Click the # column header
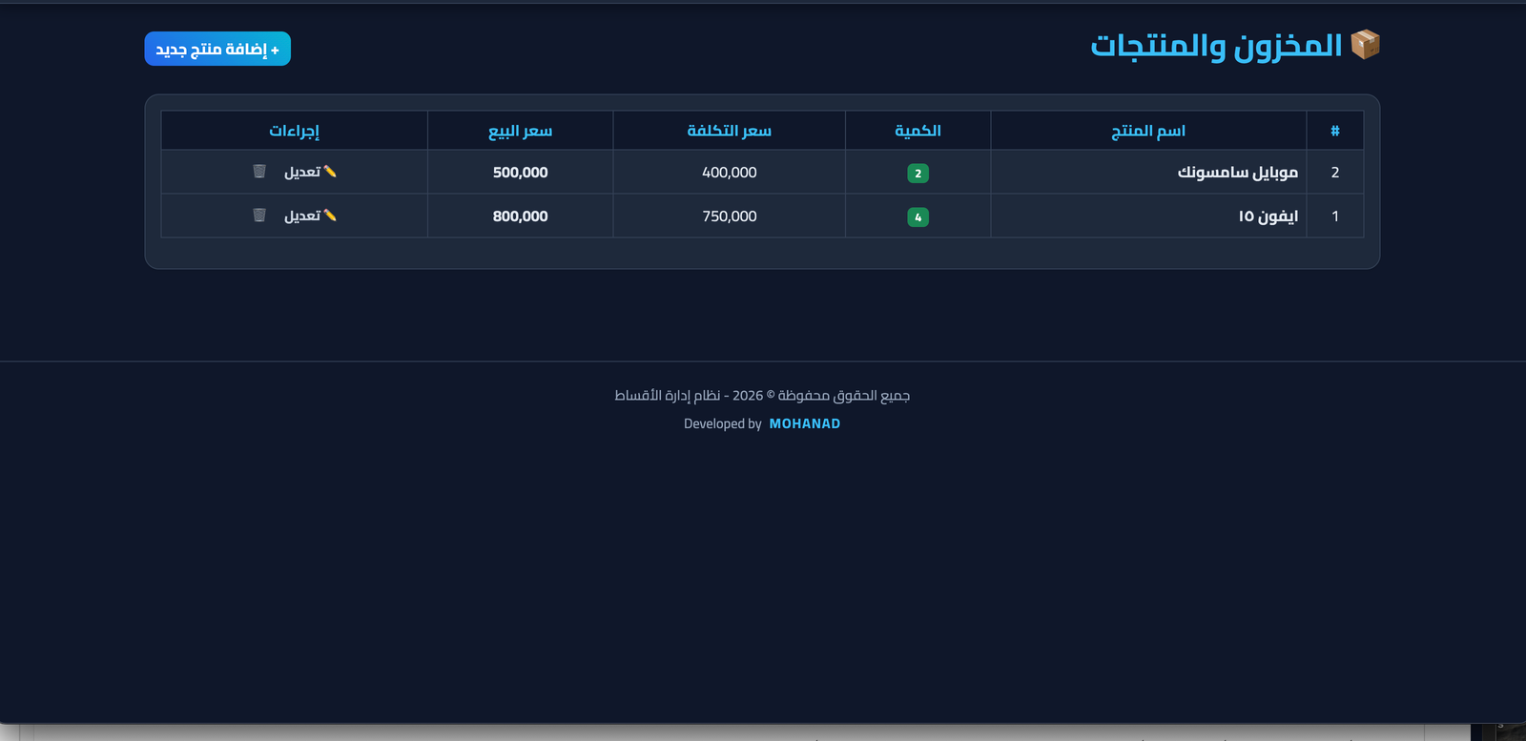The width and height of the screenshot is (1526, 741). click(1334, 131)
